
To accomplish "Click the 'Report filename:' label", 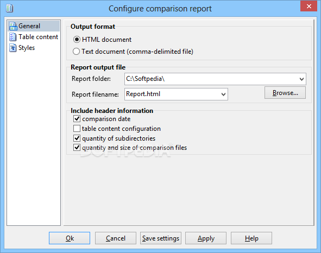I will (95, 94).
